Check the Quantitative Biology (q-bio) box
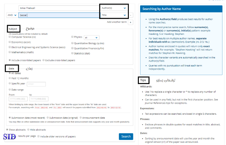The height and width of the screenshot is (145, 226). tap(72, 43)
